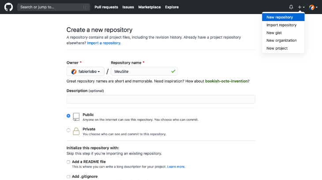
Task: Select the Private radio button
Action: (68, 130)
